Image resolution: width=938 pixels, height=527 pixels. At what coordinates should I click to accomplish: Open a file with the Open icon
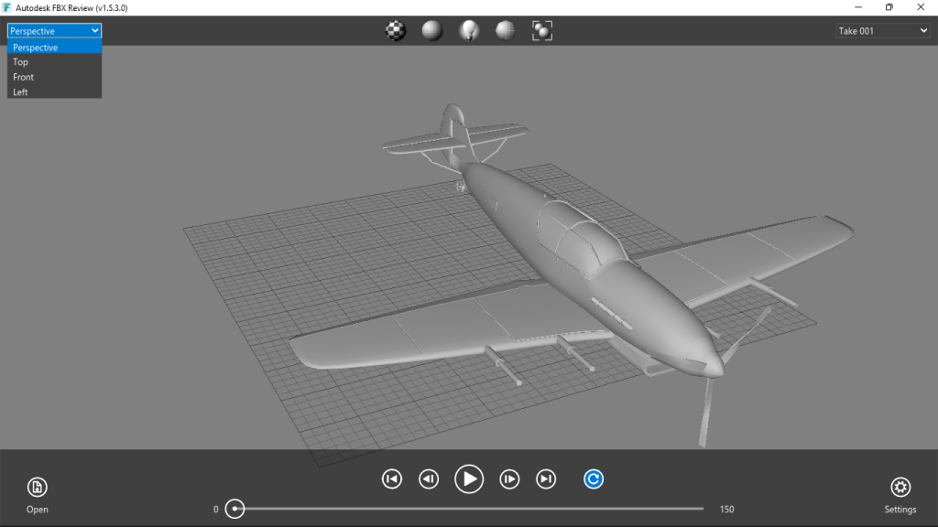tap(37, 488)
